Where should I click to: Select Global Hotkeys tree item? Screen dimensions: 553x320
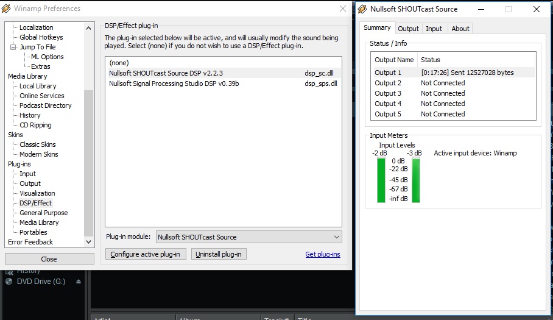[41, 37]
